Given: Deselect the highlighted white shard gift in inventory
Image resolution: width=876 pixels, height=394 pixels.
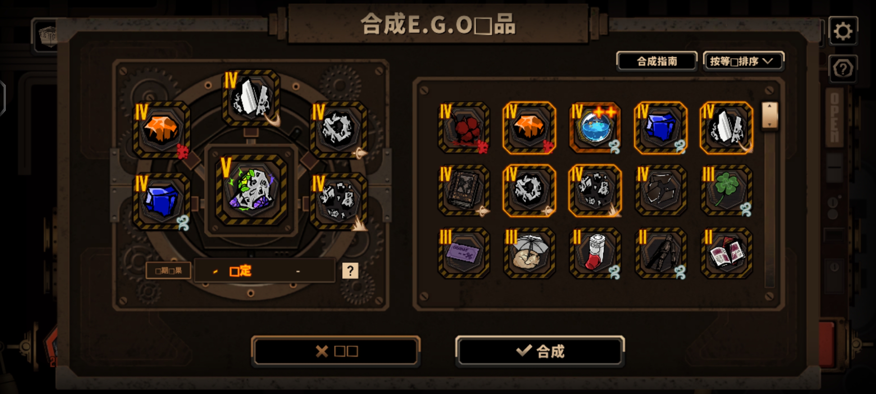Looking at the screenshot, I should [x=726, y=128].
